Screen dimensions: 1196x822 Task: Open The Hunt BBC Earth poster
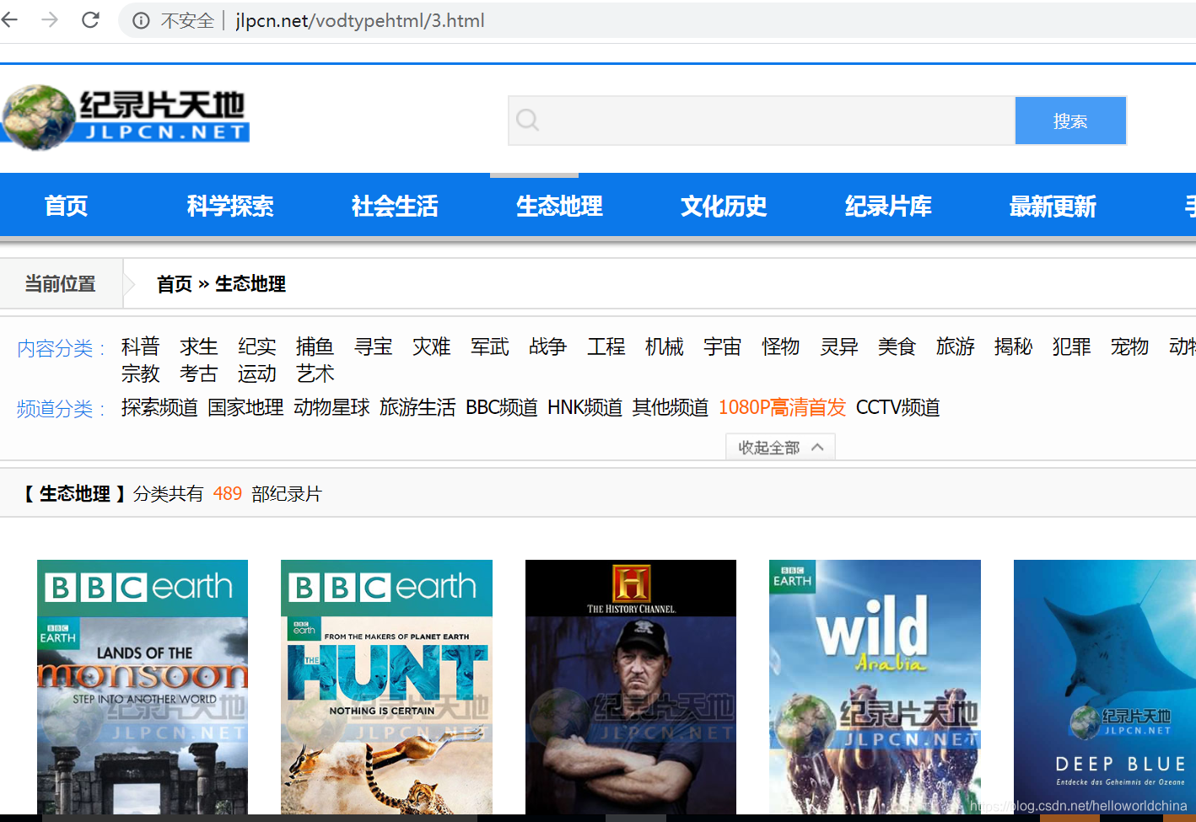coord(386,687)
